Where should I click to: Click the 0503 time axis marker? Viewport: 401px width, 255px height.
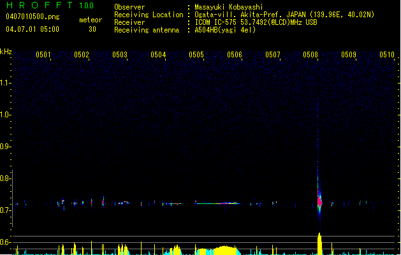(x=120, y=55)
